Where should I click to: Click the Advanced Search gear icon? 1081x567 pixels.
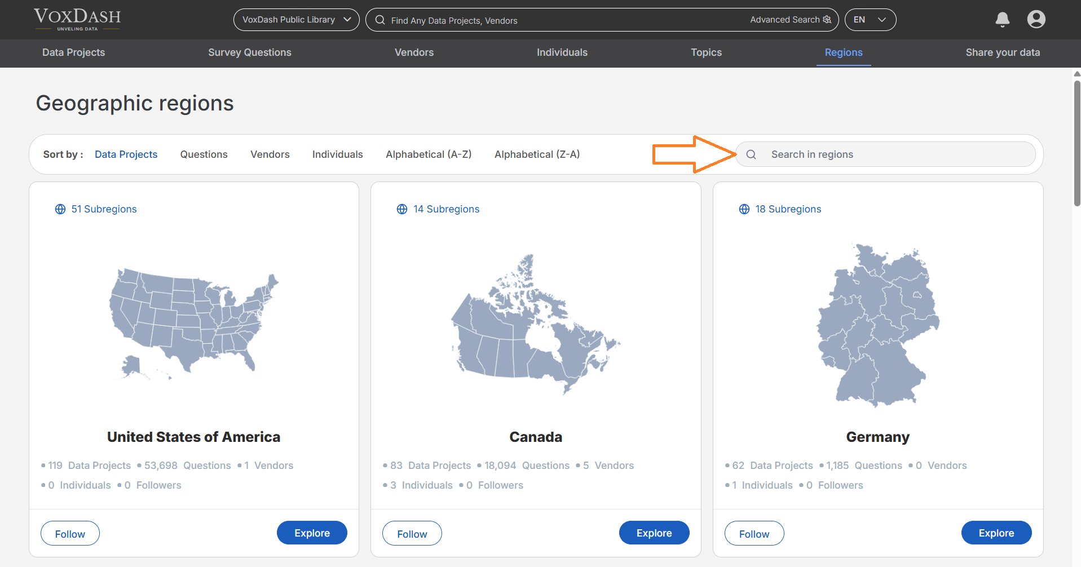pyautogui.click(x=828, y=19)
